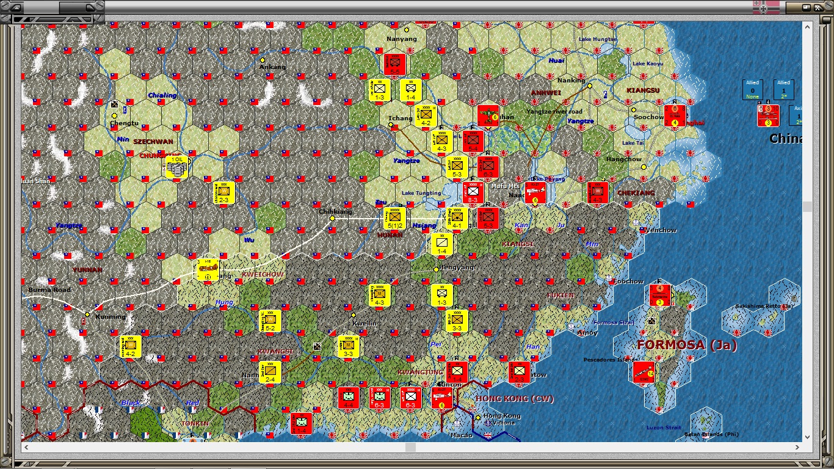Select the yellow 1-4 unit northeast of Ichang
Image resolution: width=834 pixels, height=469 pixels.
(411, 90)
